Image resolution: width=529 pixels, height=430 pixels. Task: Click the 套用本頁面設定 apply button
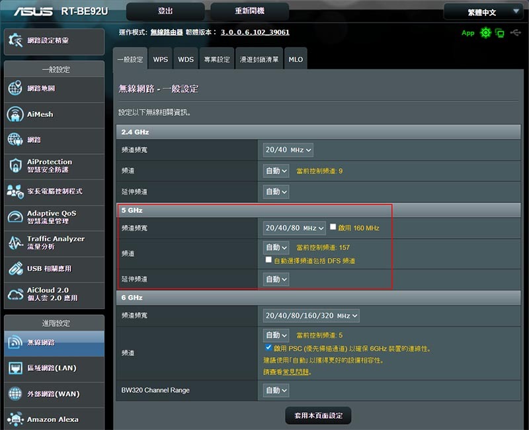coord(318,415)
